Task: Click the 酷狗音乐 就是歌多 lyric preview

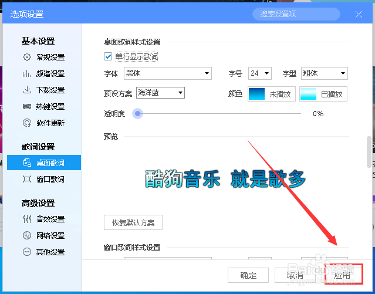Action: pos(225,179)
